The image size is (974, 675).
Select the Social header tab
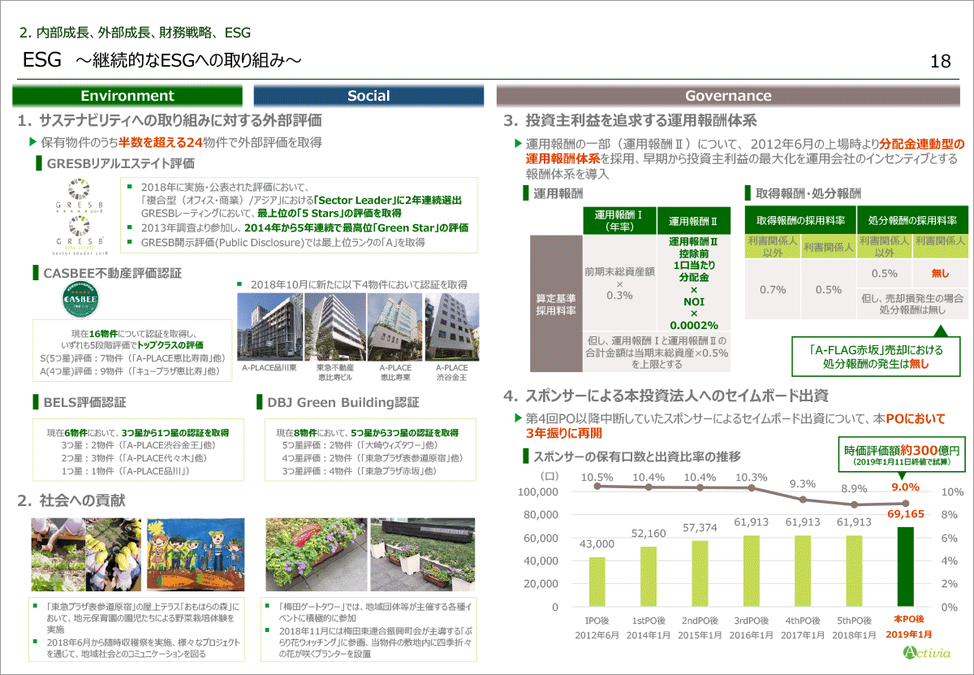pos(368,96)
